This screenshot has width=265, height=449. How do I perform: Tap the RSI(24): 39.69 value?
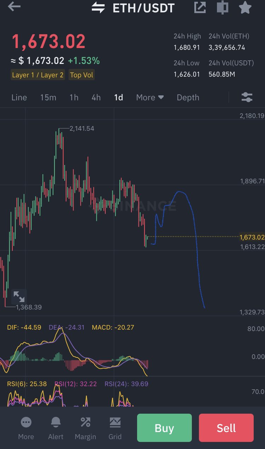click(126, 384)
